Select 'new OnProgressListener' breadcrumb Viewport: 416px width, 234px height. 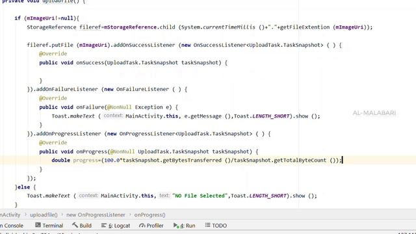pyautogui.click(x=96, y=215)
